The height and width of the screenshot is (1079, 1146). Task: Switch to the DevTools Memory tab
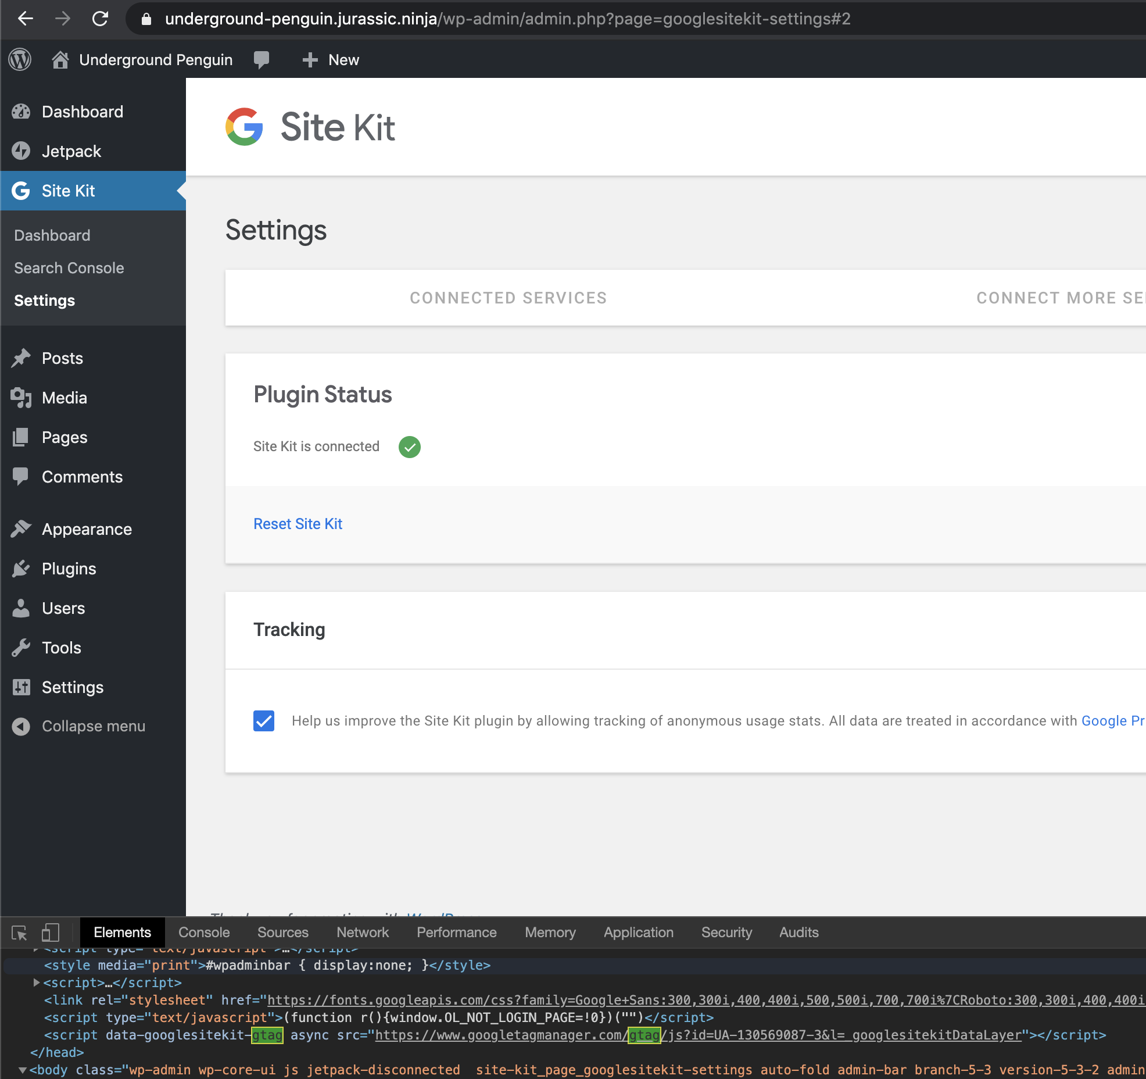pyautogui.click(x=550, y=932)
